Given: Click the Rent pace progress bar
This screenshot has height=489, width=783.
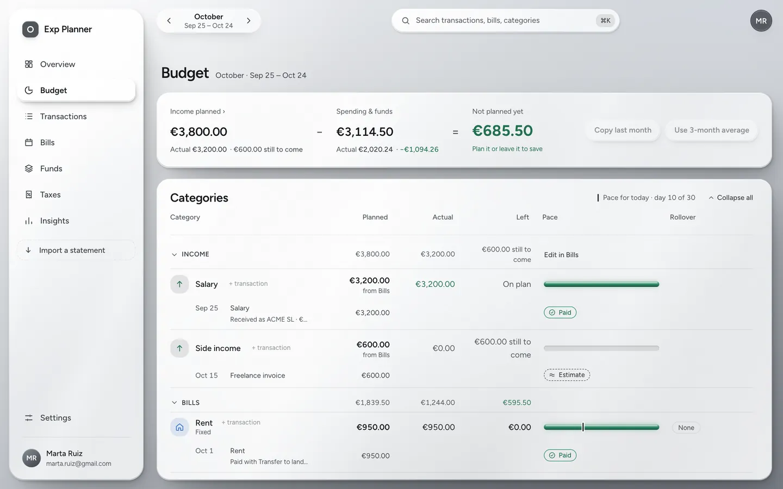Looking at the screenshot, I should (601, 428).
